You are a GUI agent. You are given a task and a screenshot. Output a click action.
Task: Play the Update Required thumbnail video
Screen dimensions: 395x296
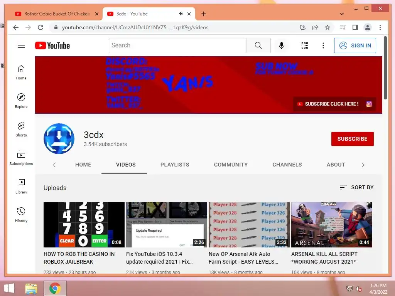click(167, 225)
